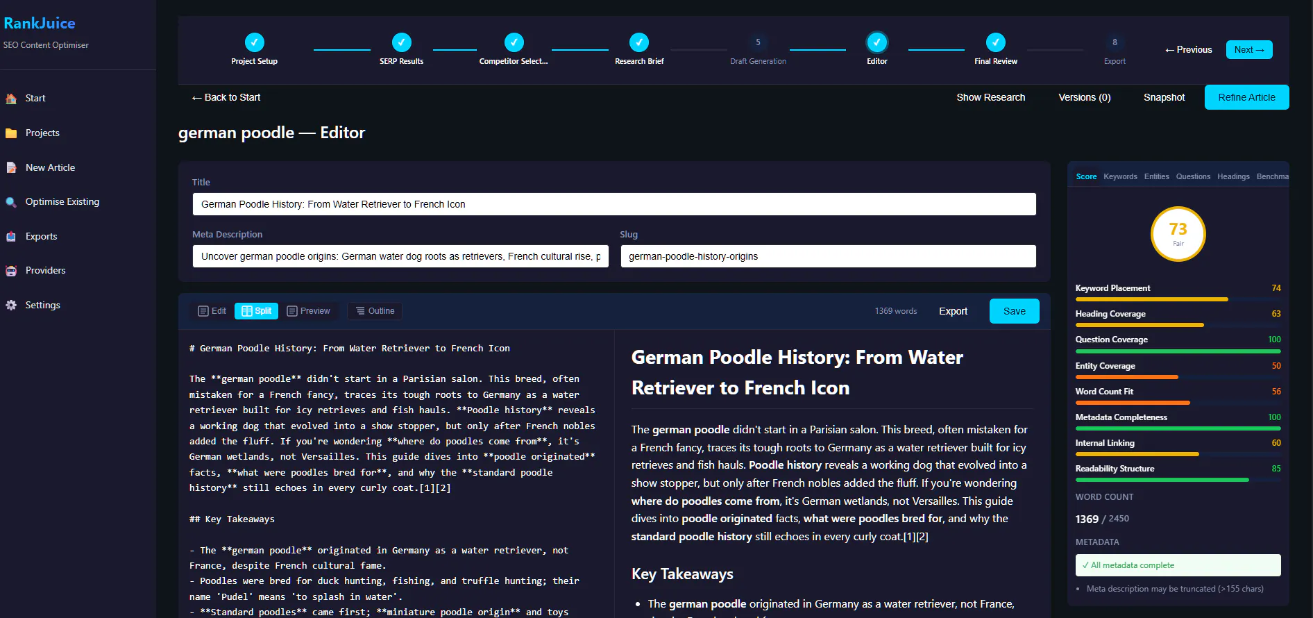Screen dimensions: 1313x618
Task: Open the Questions tab
Action: (1193, 176)
